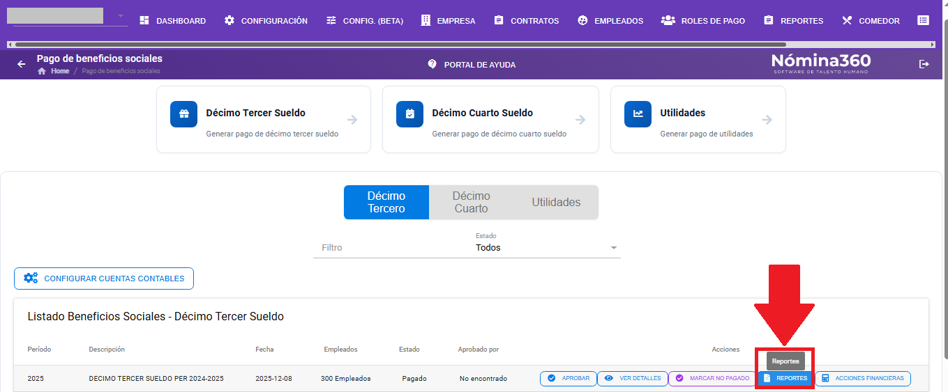This screenshot has height=392, width=948.
Task: Click the Config. (Beta) sliders icon
Action: click(x=331, y=21)
